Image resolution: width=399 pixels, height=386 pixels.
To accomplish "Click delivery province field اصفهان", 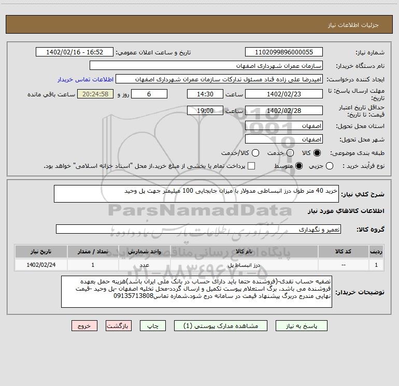I will click(284, 126).
